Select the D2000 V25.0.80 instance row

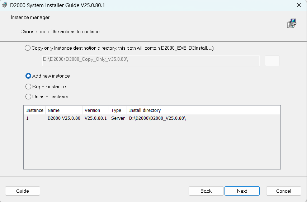[x=64, y=118]
